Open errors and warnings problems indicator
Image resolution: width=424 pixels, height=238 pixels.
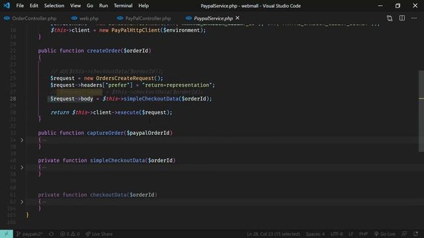click(x=70, y=234)
